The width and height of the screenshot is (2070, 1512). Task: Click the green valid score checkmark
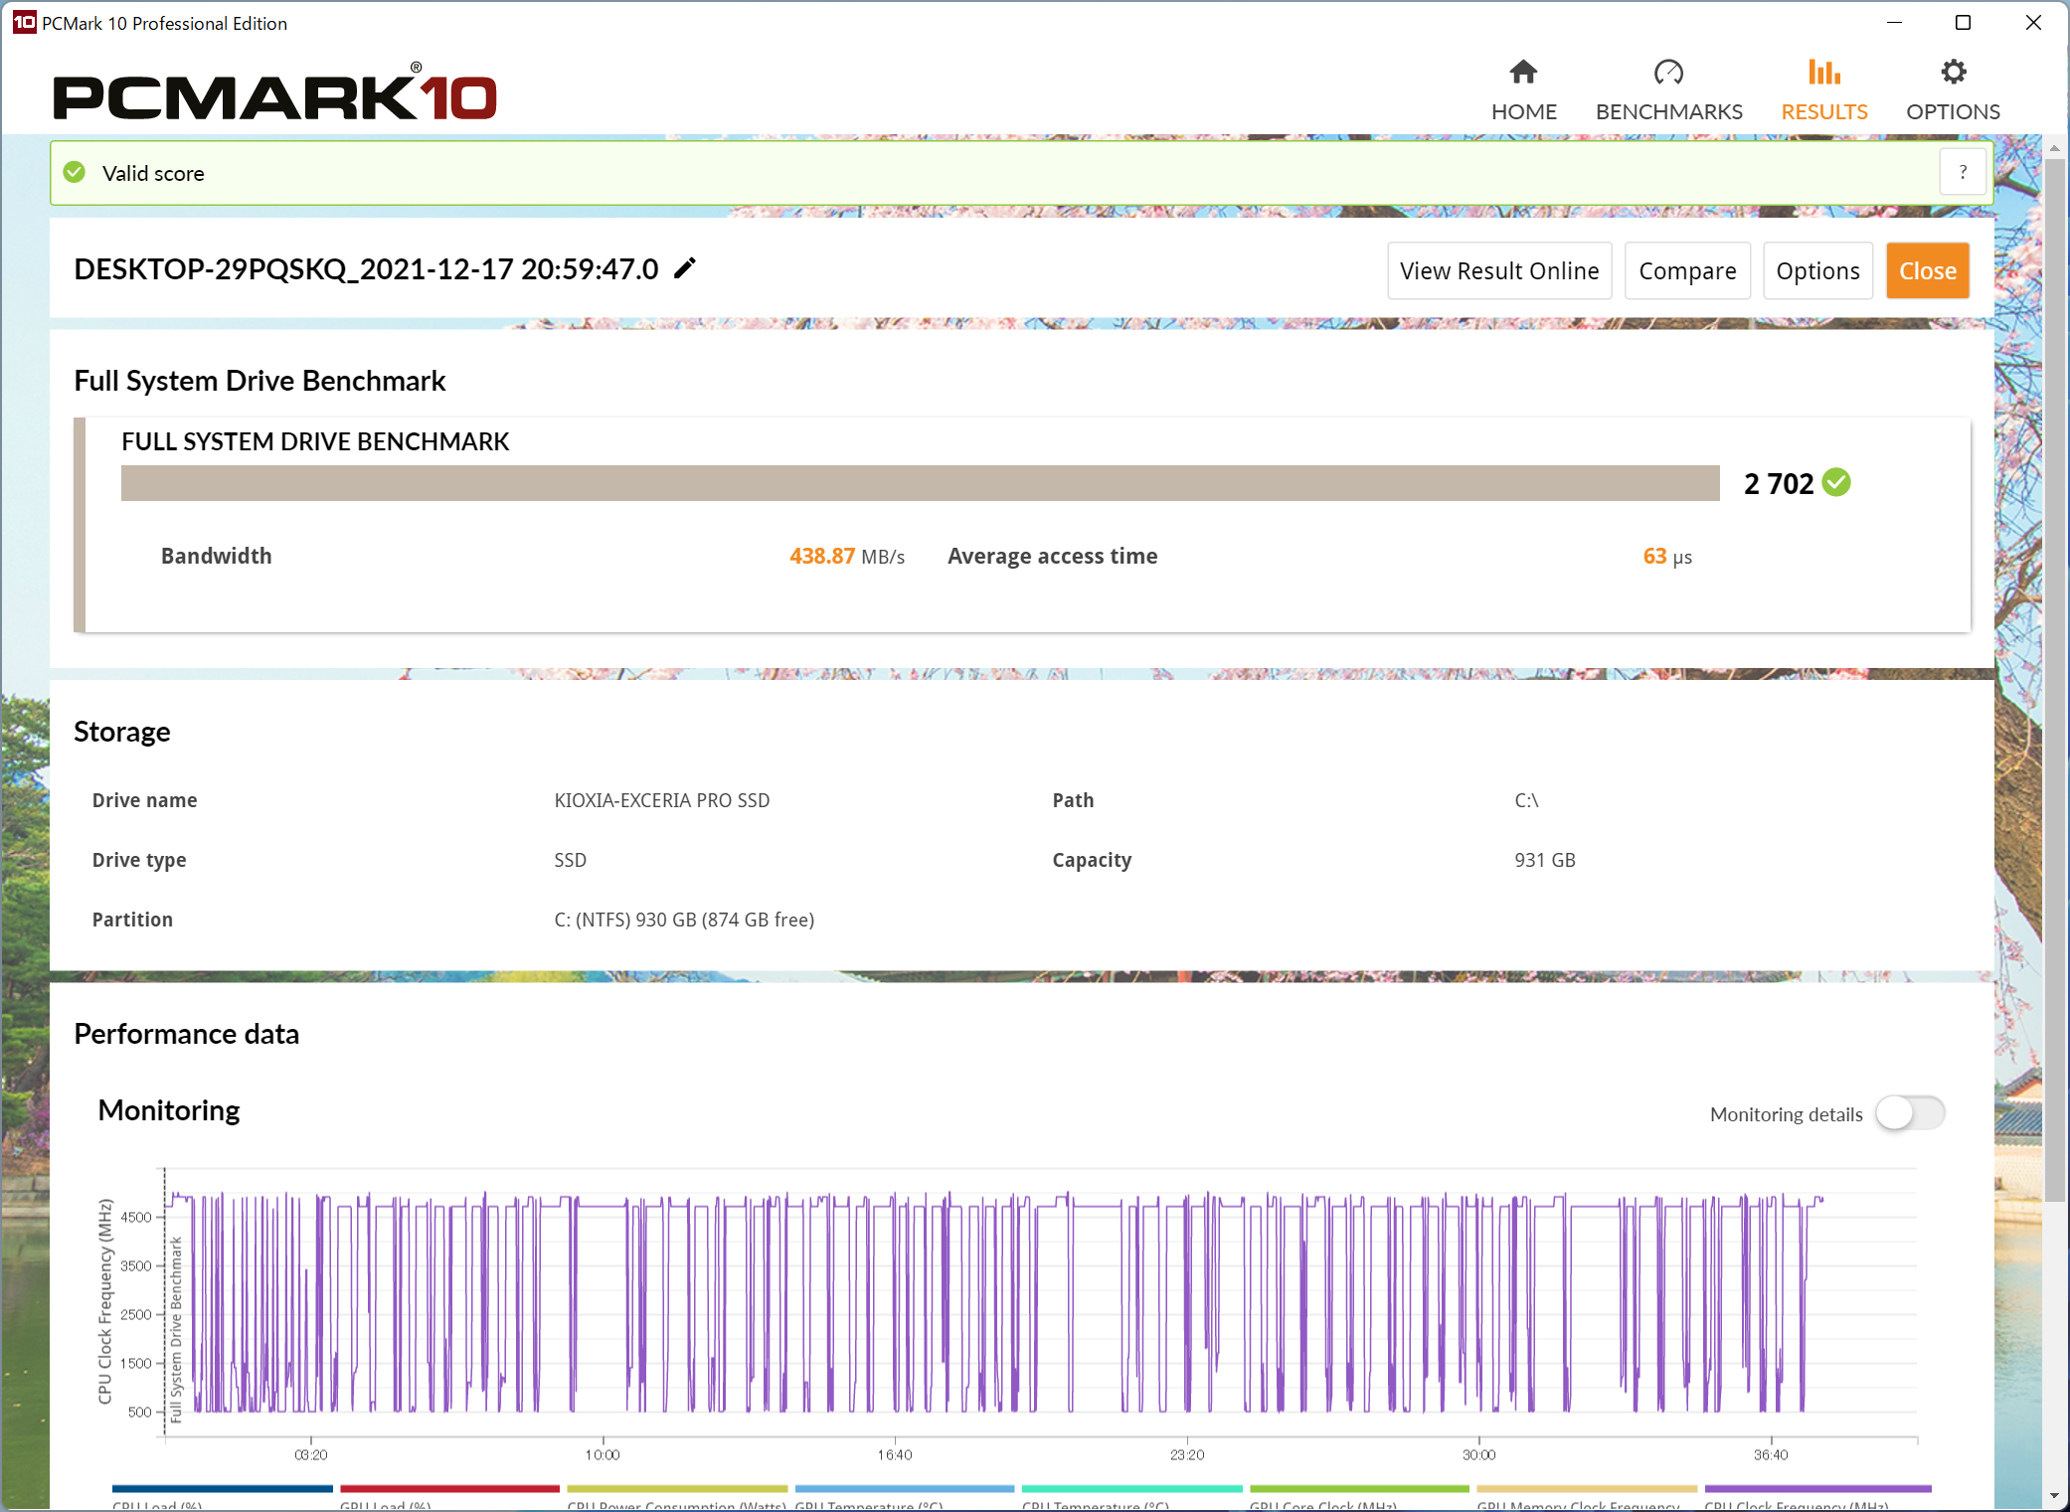[75, 173]
